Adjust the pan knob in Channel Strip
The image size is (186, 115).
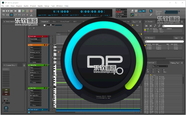[x=6, y=108]
